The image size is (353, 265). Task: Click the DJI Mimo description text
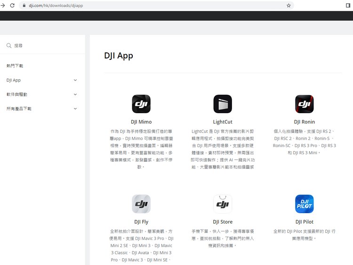point(141,149)
